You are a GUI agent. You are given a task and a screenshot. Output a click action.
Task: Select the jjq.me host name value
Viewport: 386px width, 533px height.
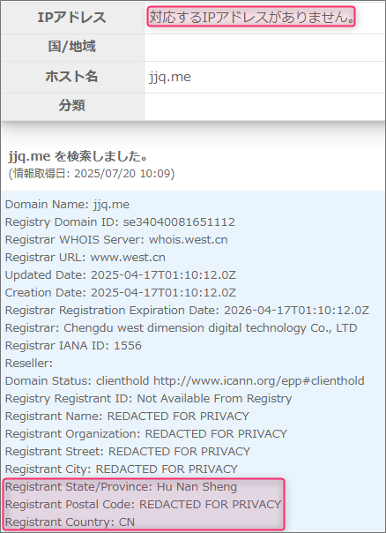[x=170, y=77]
